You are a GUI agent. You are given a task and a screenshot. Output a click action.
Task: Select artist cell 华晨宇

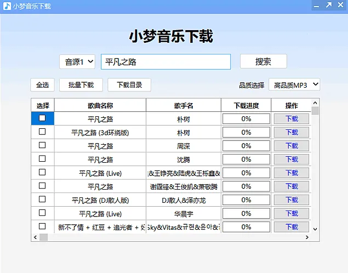pos(184,214)
